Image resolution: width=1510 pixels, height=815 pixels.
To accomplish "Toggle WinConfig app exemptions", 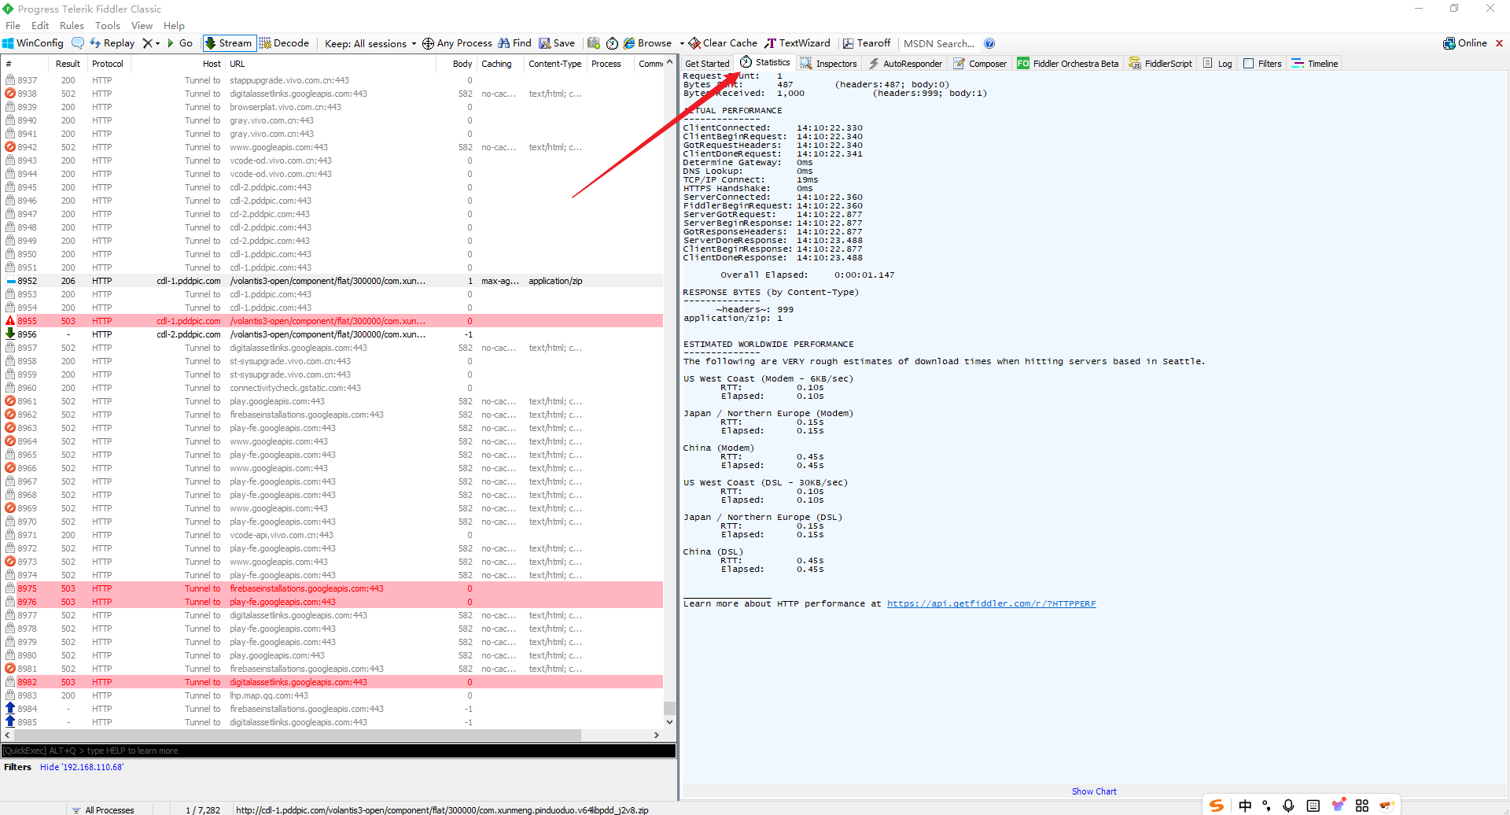I will (x=31, y=43).
